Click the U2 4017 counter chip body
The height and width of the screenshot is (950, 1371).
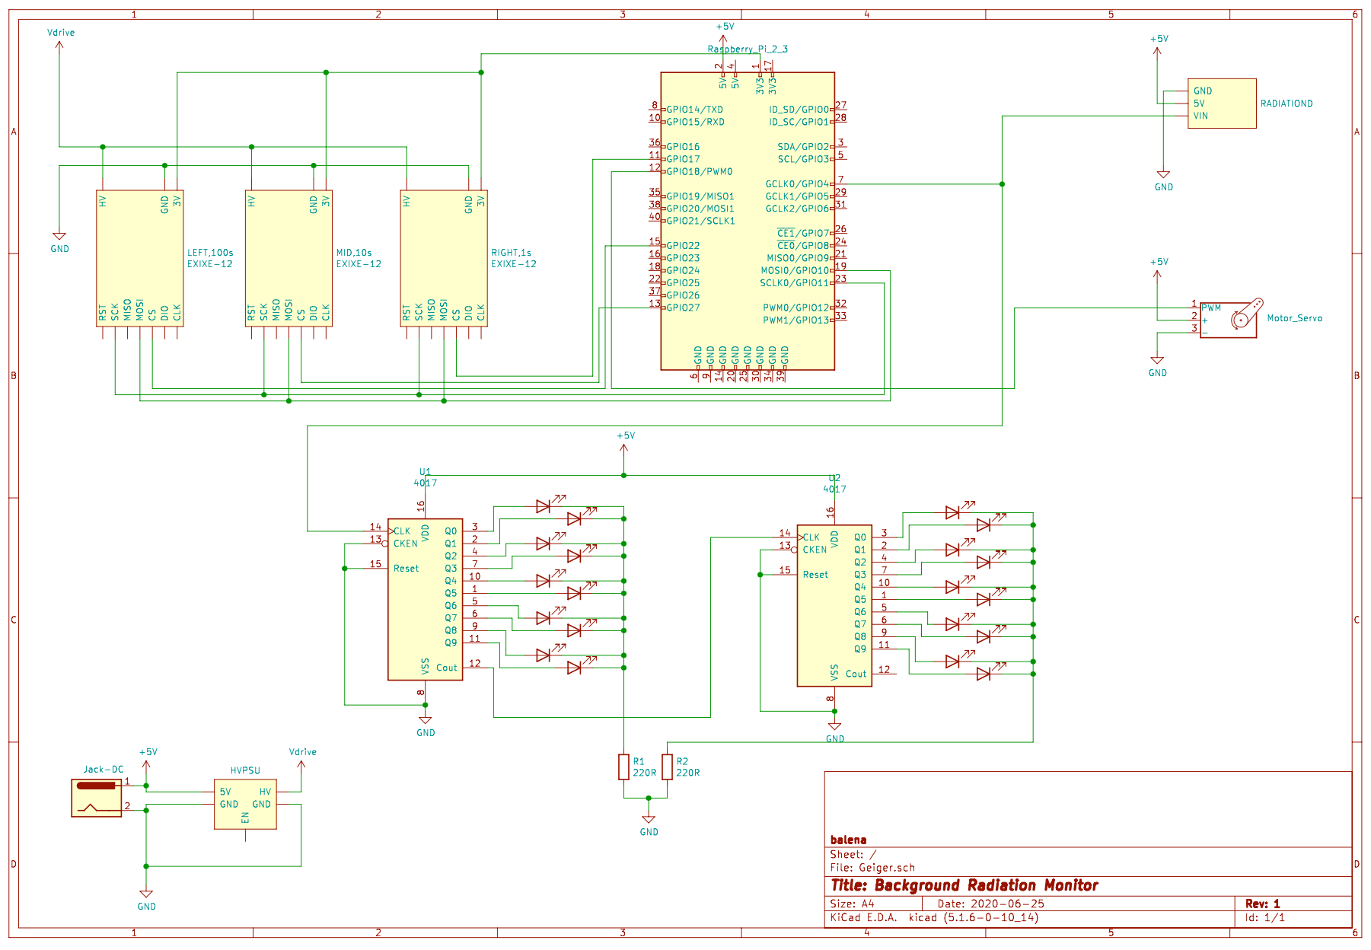tap(834, 605)
